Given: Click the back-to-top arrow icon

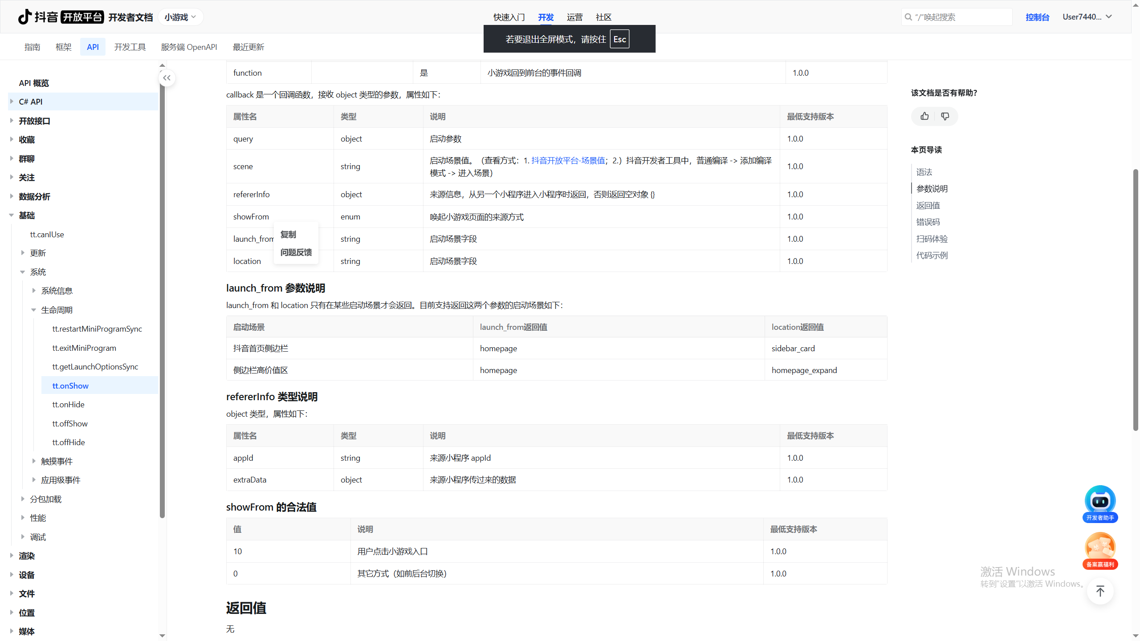Looking at the screenshot, I should tap(1100, 591).
